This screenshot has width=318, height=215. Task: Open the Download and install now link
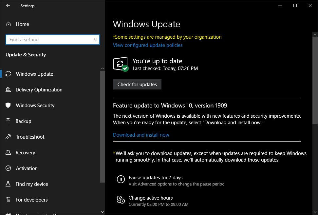[x=141, y=135]
